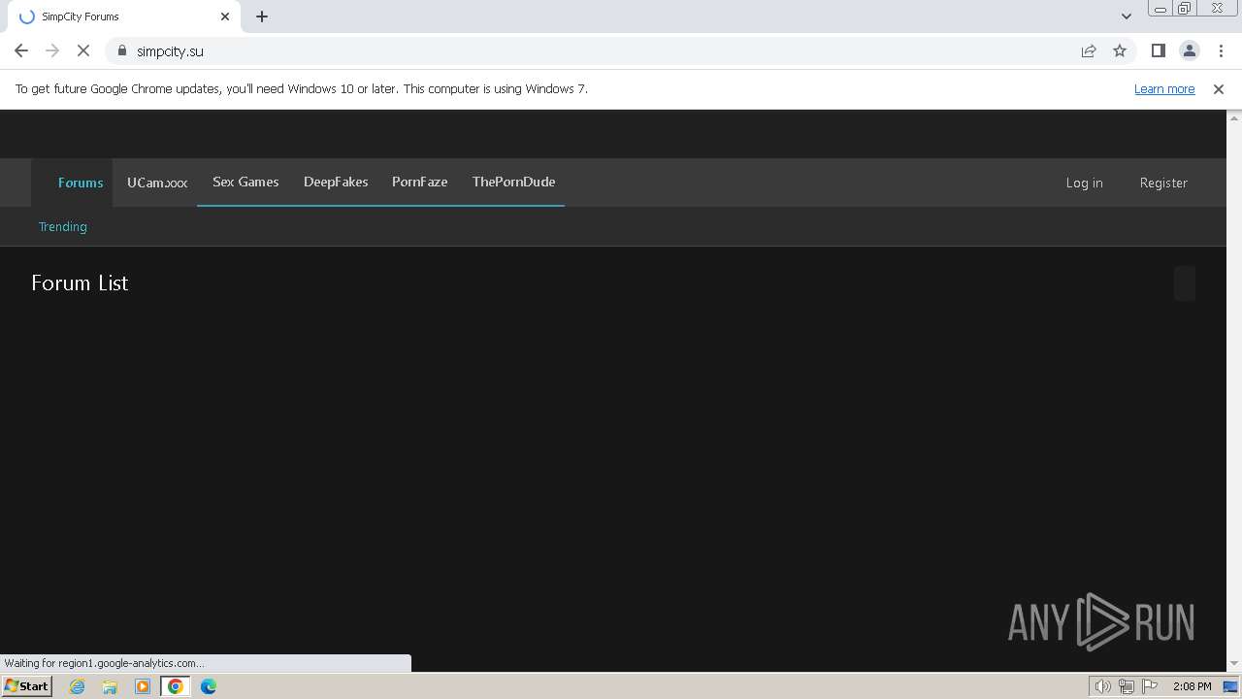Open the DeepFakes nav link
This screenshot has width=1242, height=699.
[x=336, y=182]
